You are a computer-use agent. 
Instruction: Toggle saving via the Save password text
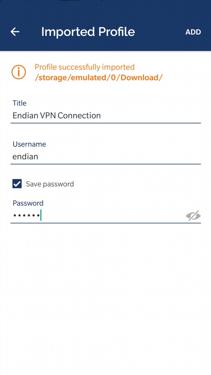click(50, 184)
